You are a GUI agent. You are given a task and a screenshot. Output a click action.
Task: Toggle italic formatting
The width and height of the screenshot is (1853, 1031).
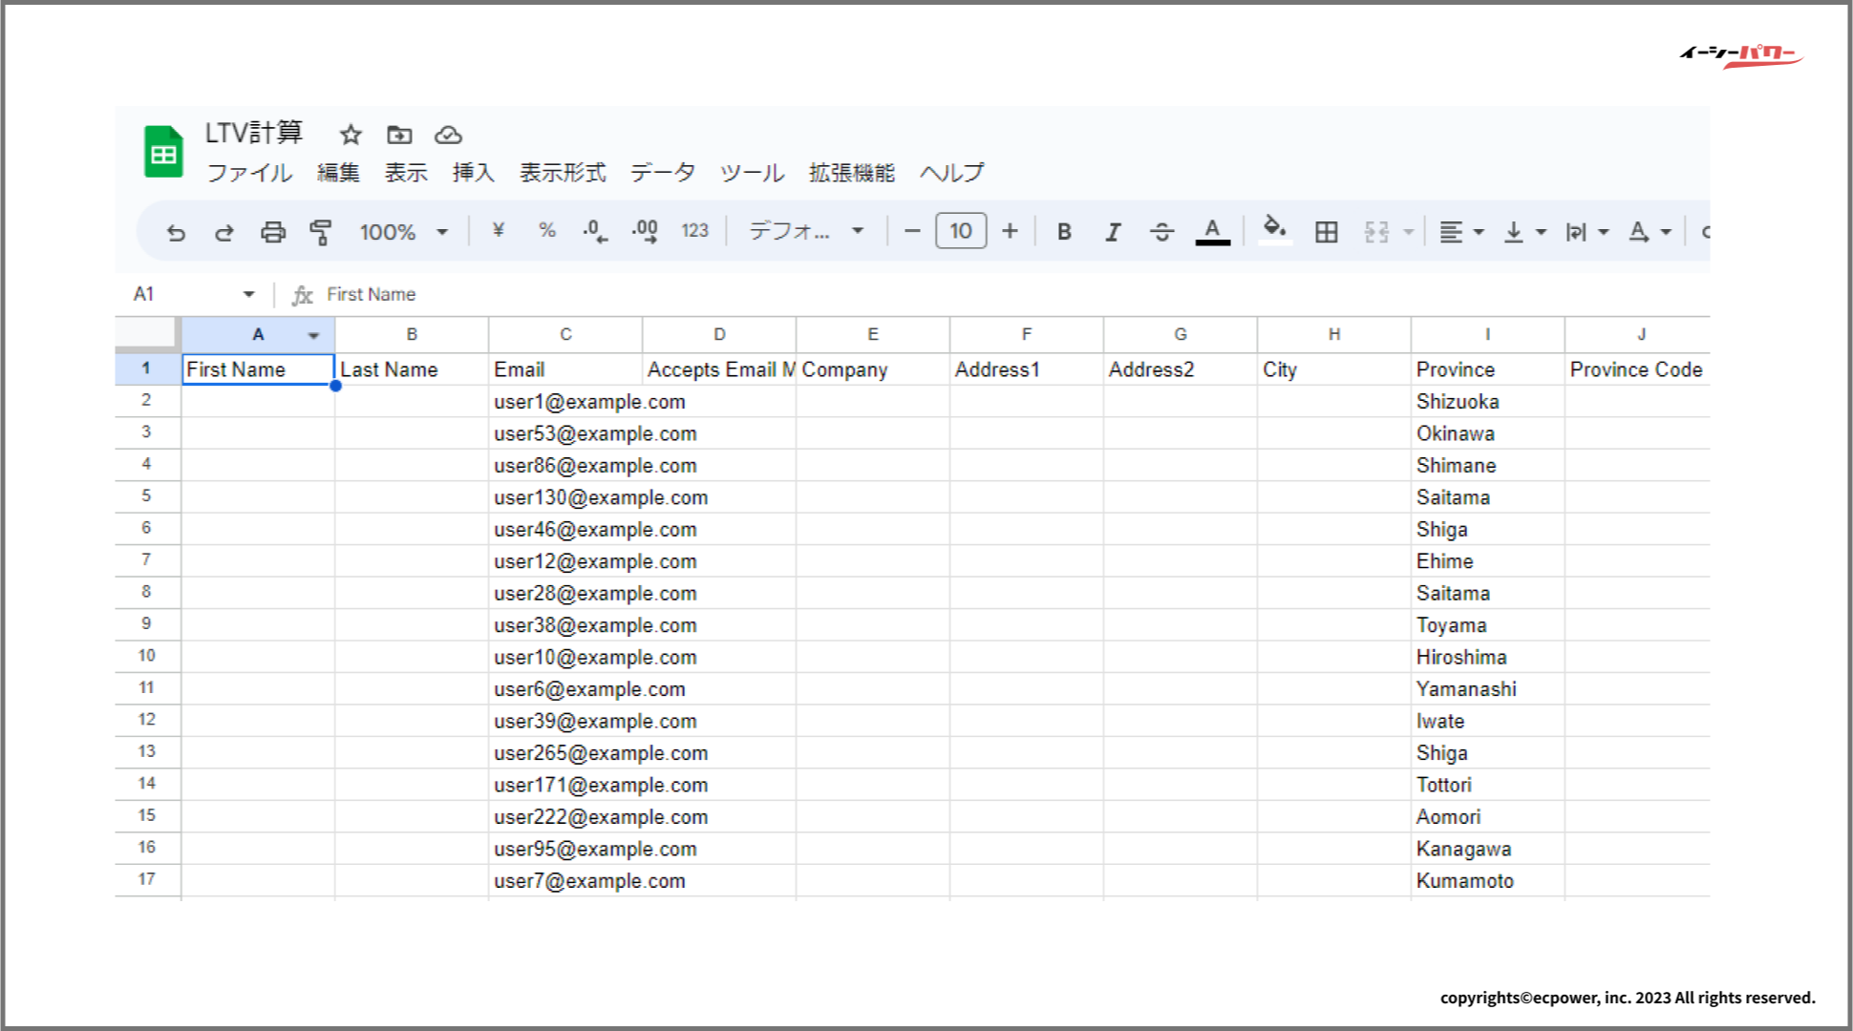point(1113,232)
